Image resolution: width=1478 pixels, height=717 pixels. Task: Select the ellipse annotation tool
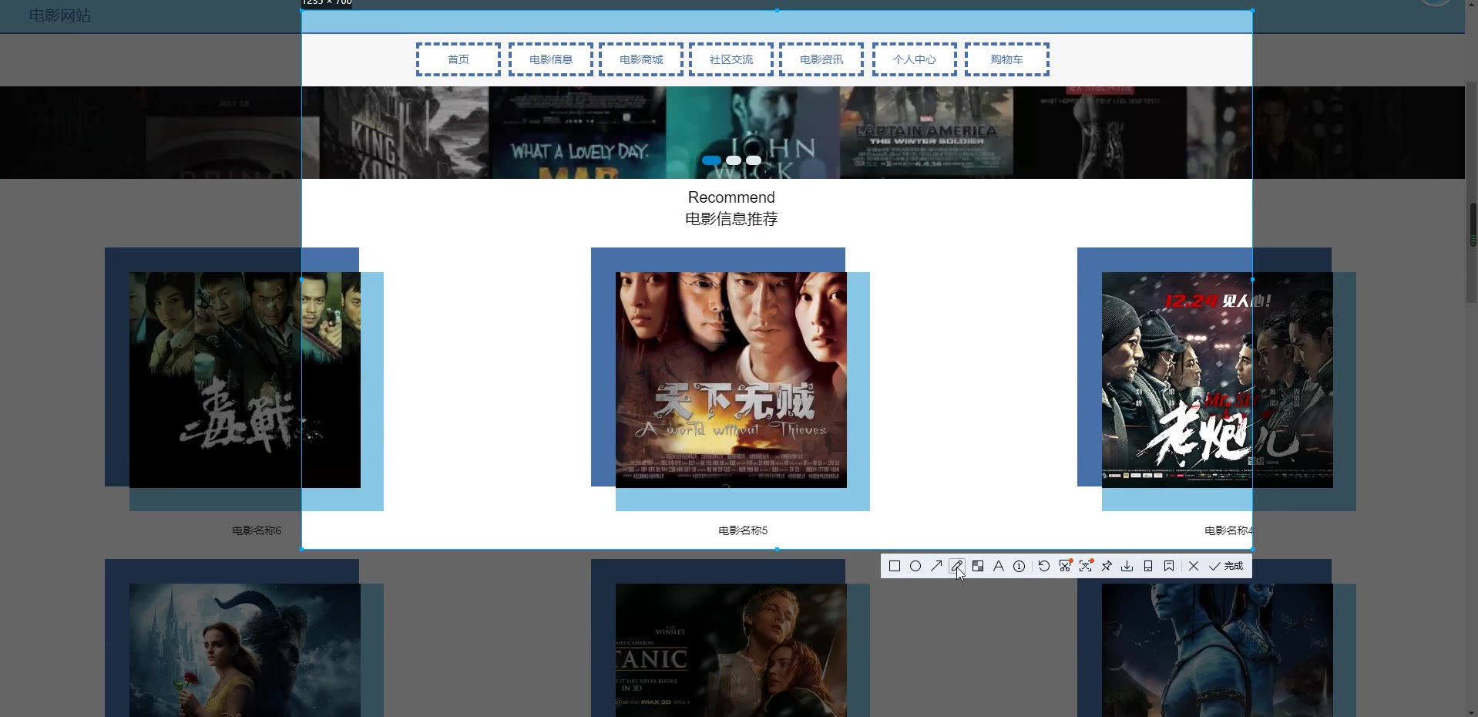[x=915, y=566]
